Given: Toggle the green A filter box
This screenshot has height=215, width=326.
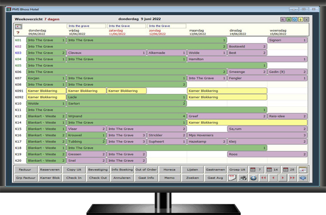Looking at the screenshot, I should [289, 20].
